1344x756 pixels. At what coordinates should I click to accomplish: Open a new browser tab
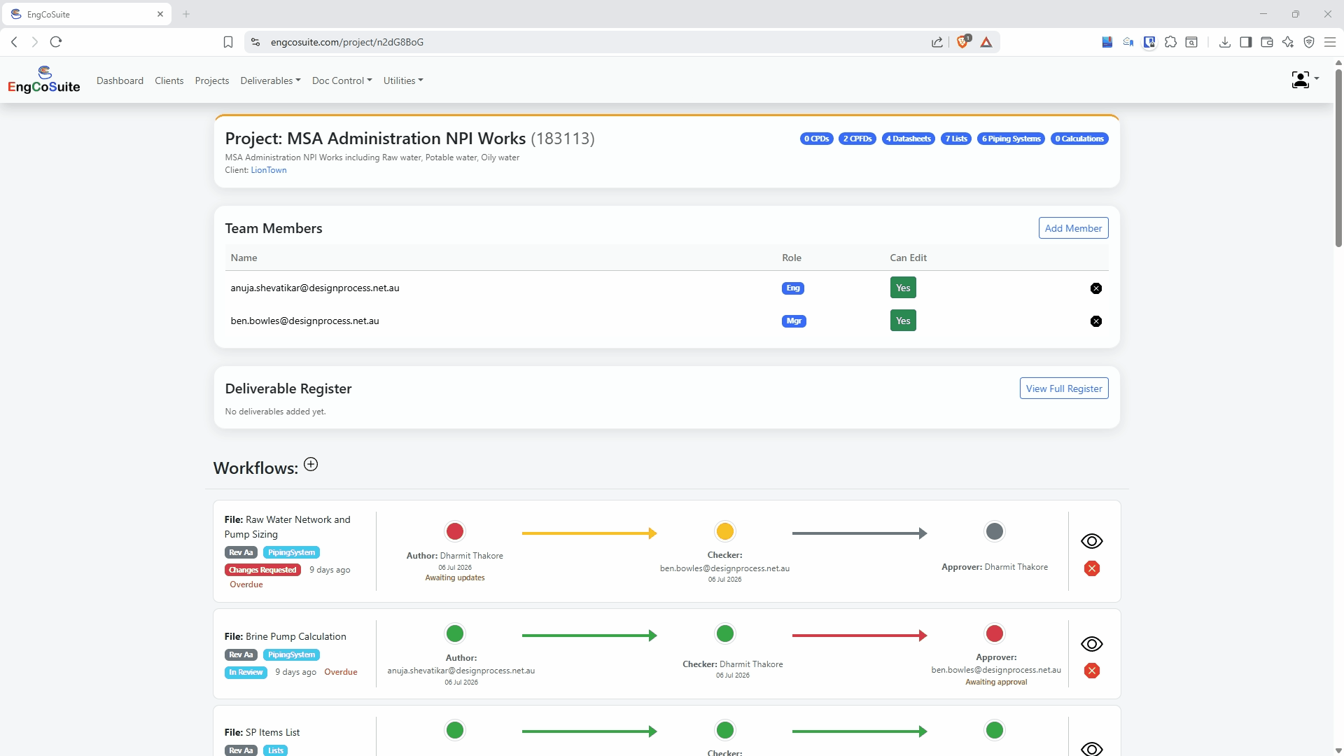pyautogui.click(x=186, y=14)
